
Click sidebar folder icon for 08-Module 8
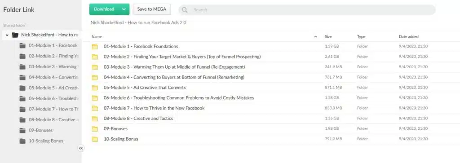[x=22, y=119]
